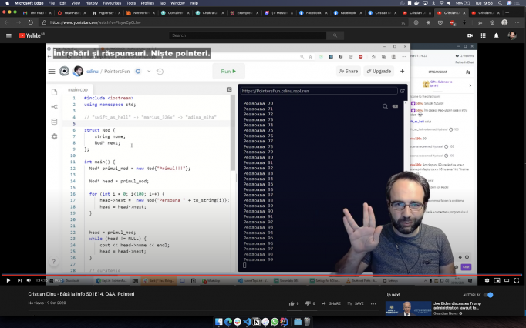526x328 pixels.
Task: Play the video with the player play button
Action: (x=8, y=280)
